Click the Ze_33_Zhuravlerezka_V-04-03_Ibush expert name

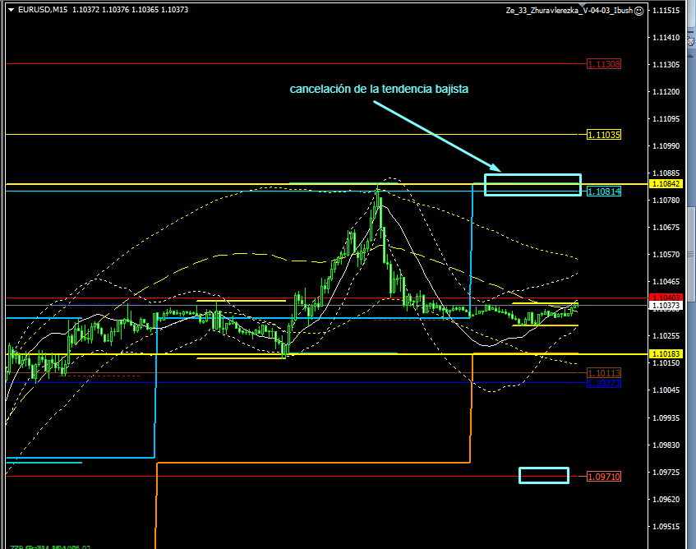point(569,11)
